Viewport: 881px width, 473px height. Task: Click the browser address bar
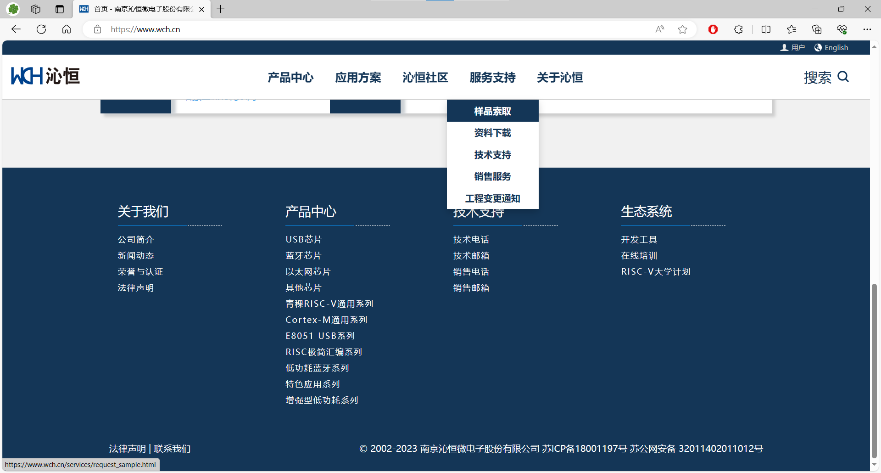pos(367,29)
